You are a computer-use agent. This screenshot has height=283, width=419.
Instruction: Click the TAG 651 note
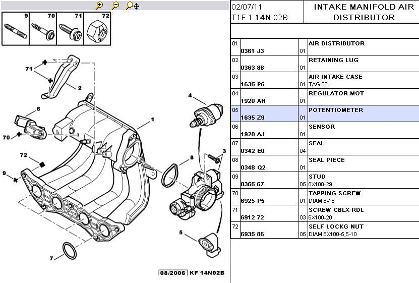tap(319, 84)
